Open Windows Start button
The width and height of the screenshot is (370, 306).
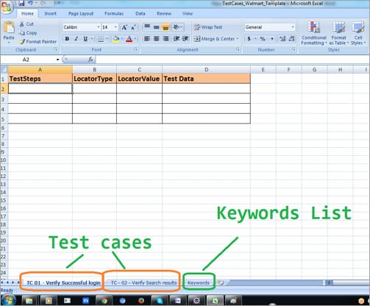tap(8, 300)
